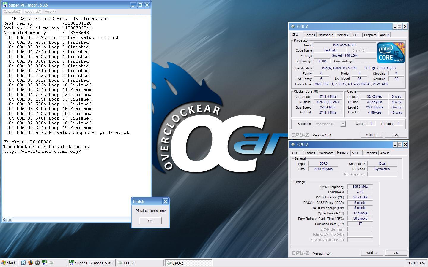Click the Intel Core i5 logo in CPU-Z
The width and height of the screenshot is (428, 267).
391,53
